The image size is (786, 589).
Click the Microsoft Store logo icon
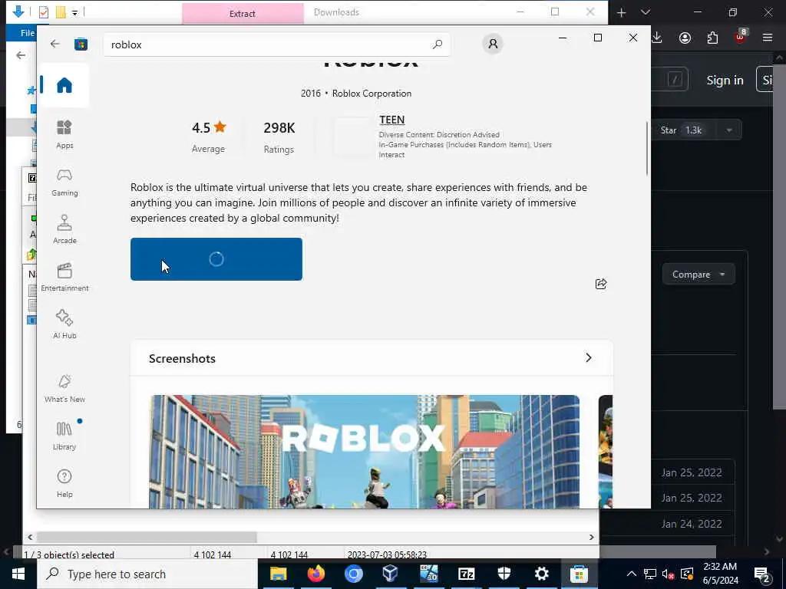click(81, 44)
